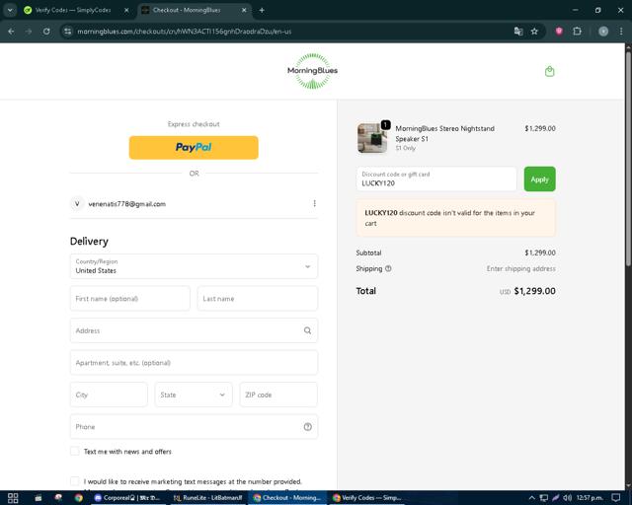The width and height of the screenshot is (632, 505).
Task: View site information icon in address bar
Action: [68, 32]
